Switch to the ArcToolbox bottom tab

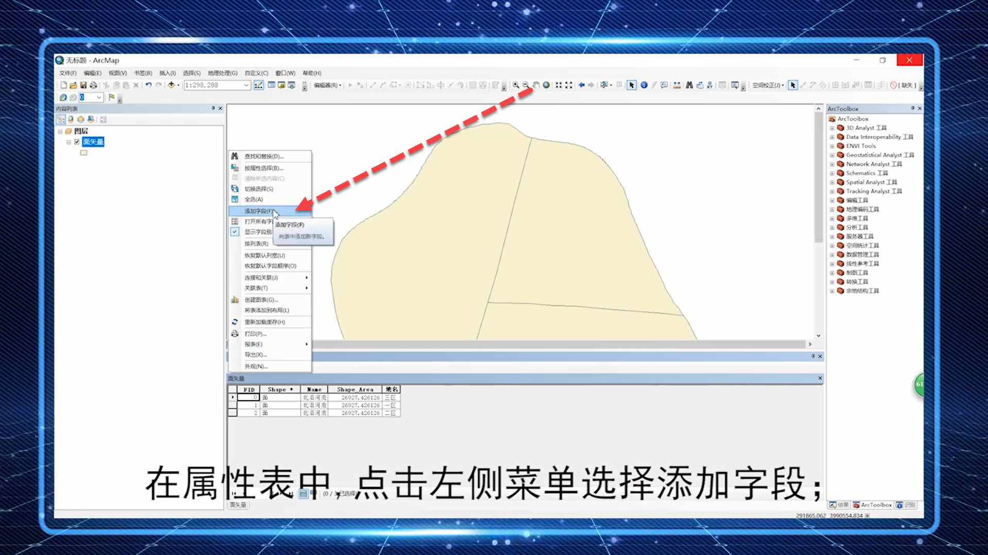(x=872, y=505)
